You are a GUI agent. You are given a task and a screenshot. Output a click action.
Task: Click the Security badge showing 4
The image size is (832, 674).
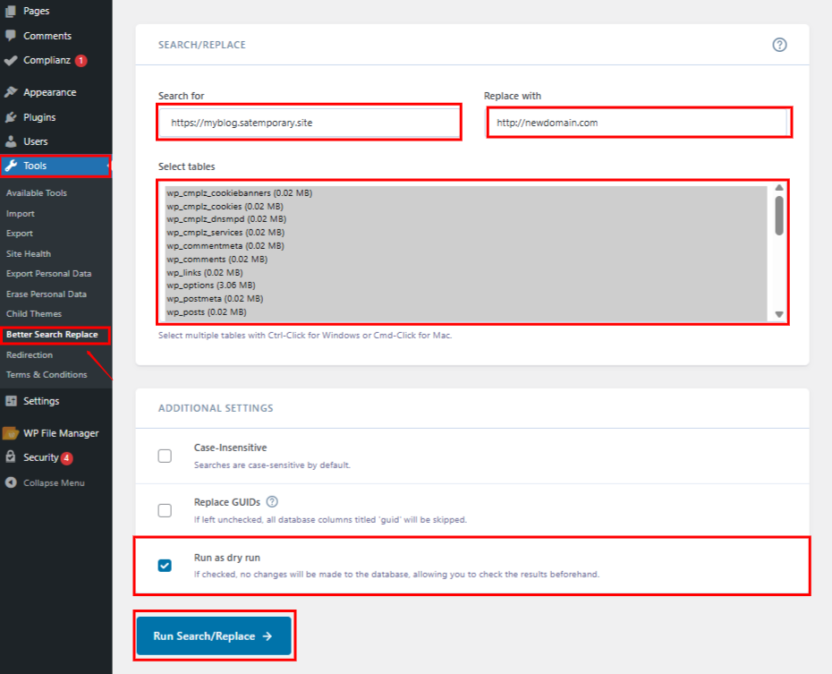tap(66, 458)
